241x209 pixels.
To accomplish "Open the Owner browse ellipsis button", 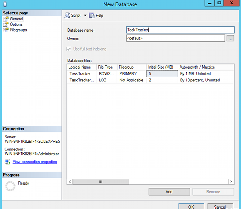I will tap(230, 39).
